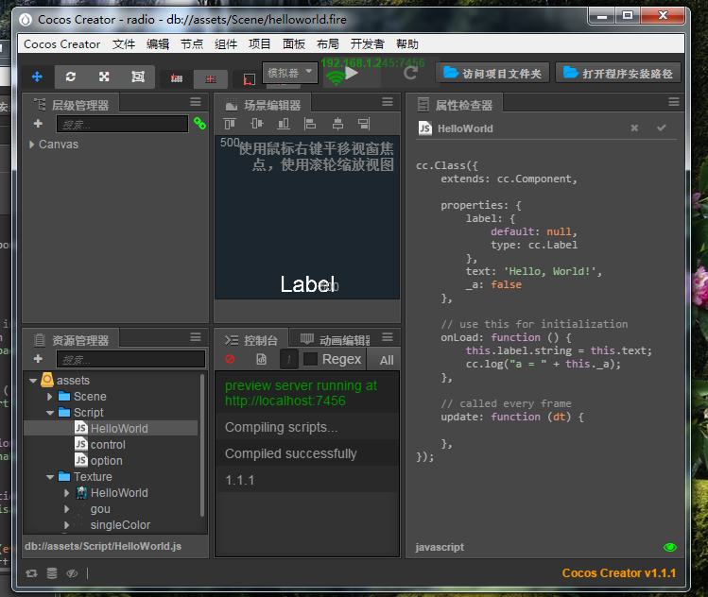The height and width of the screenshot is (597, 708).
Task: Toggle local coordinate rotation mode
Action: pos(249,79)
